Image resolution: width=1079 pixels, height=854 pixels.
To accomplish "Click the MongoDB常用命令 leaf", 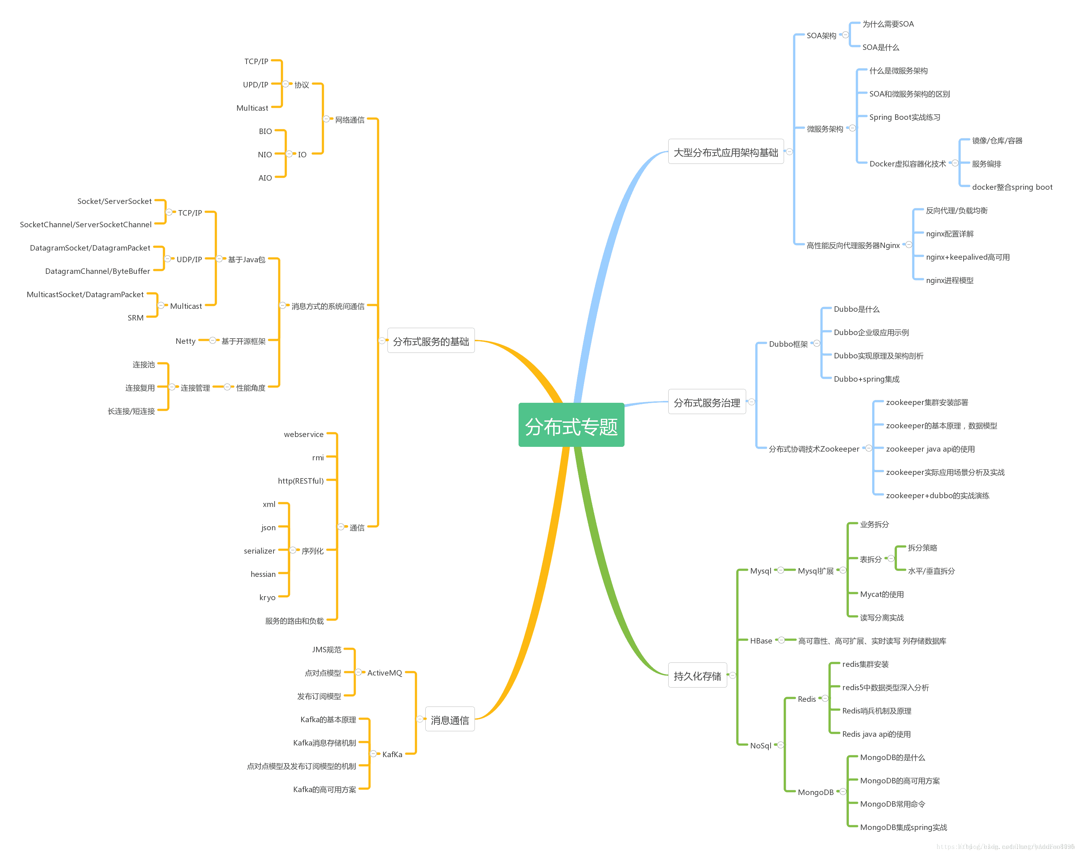I will 892,804.
